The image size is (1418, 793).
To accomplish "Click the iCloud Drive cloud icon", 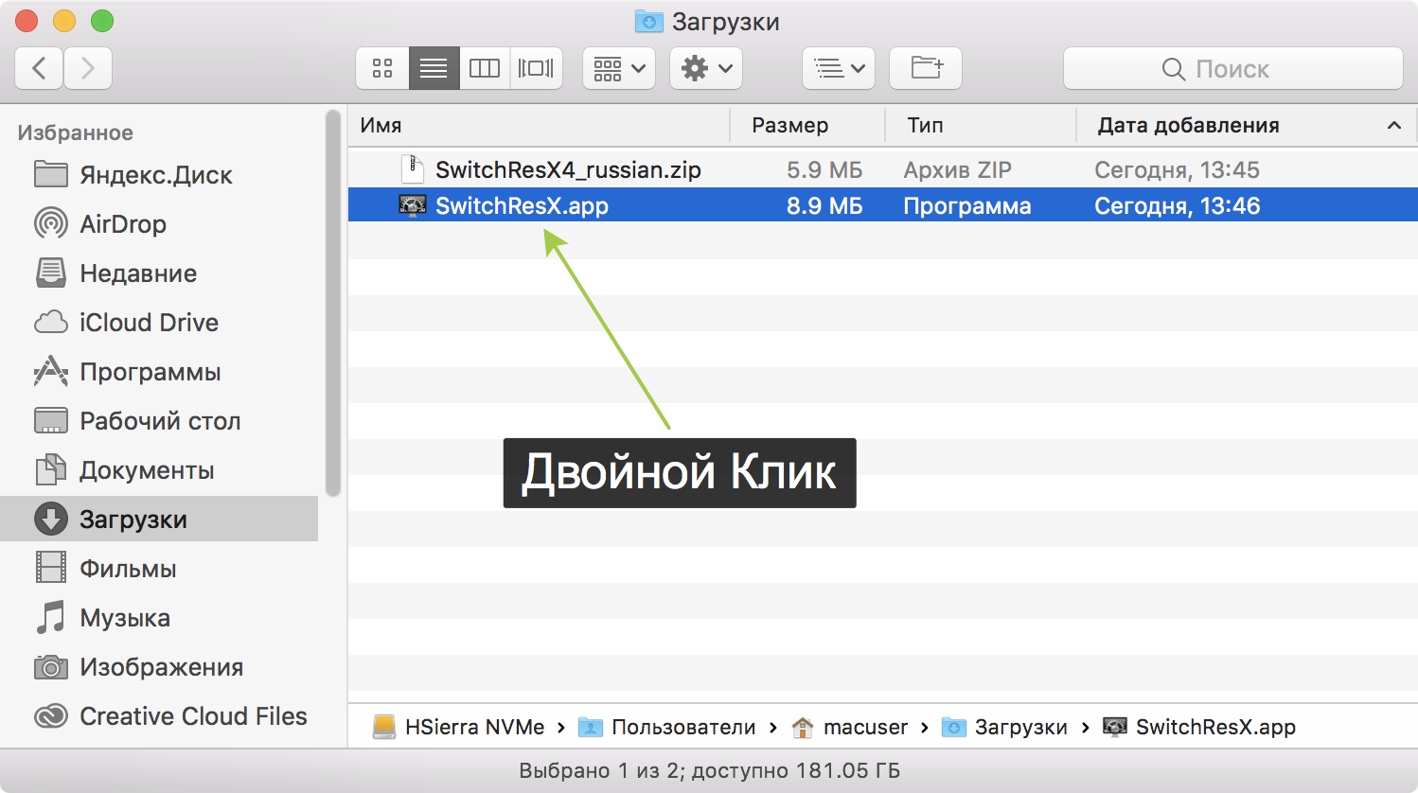I will tap(51, 323).
